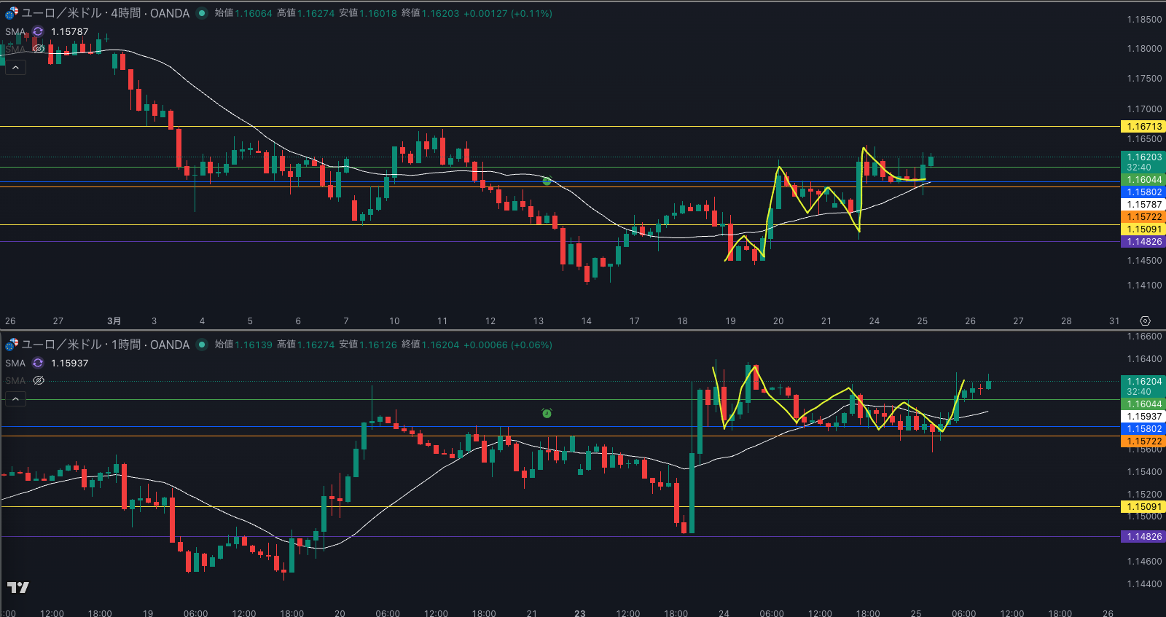Click the SMA refresh icon on the 1-hour chart

click(x=38, y=363)
